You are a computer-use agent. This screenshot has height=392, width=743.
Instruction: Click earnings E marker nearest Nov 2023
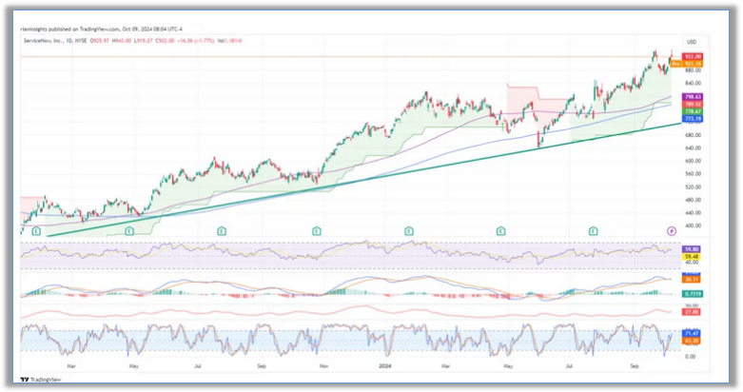315,230
